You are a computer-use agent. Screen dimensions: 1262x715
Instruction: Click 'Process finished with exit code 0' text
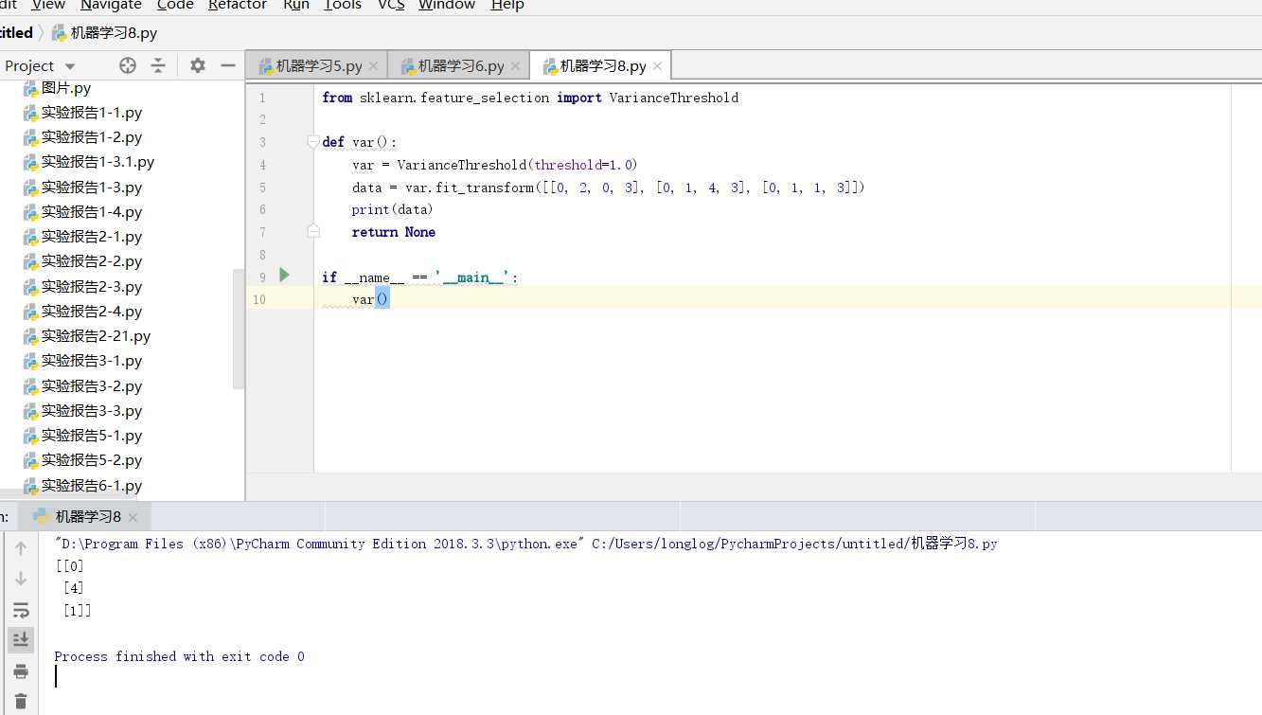(x=179, y=656)
